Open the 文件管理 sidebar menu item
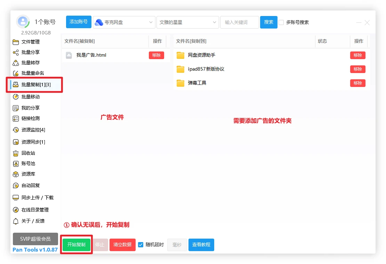 point(31,42)
